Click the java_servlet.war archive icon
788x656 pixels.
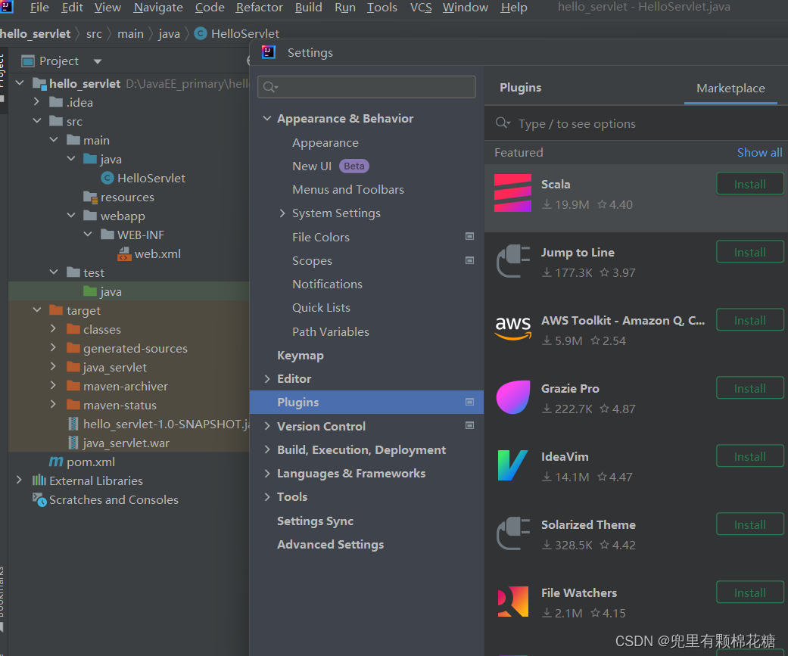(73, 443)
